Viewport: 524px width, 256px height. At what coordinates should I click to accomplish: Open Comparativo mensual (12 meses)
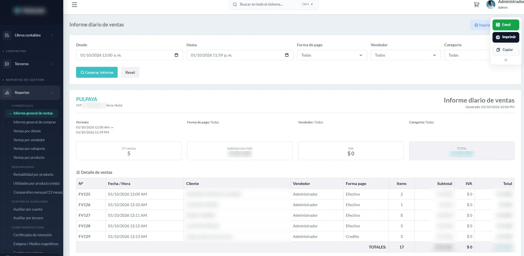pyautogui.click(x=38, y=192)
